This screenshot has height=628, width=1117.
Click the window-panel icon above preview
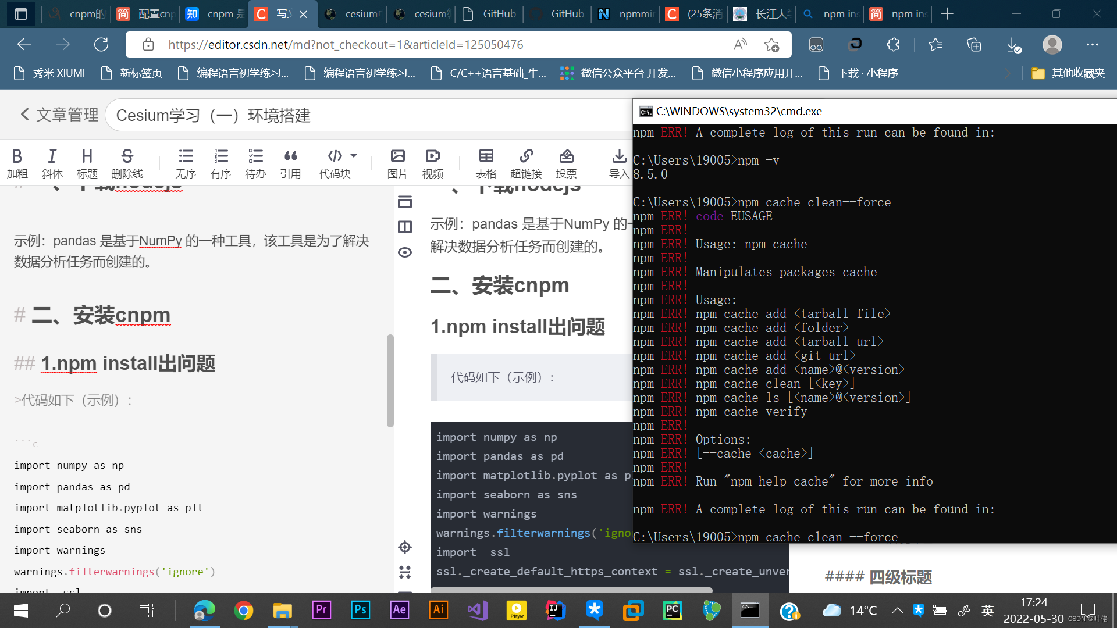click(405, 202)
